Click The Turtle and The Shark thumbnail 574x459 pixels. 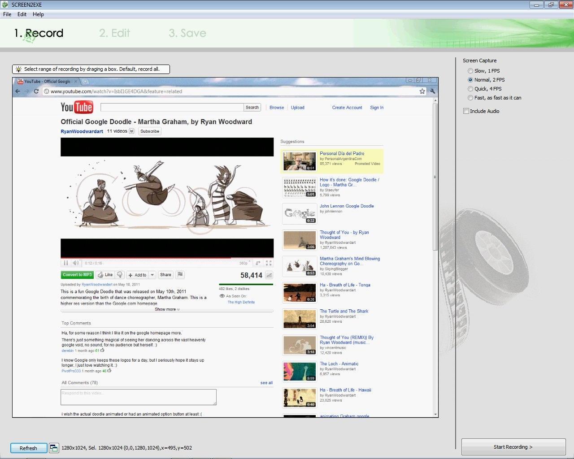coord(300,319)
